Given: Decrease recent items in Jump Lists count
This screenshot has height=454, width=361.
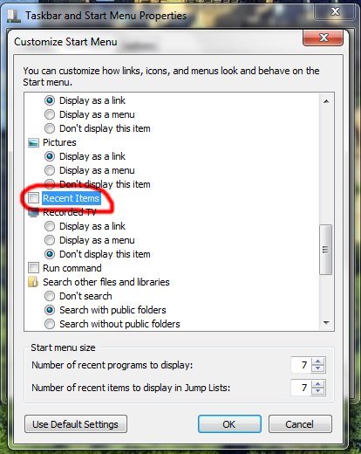Looking at the screenshot, I should [x=318, y=391].
